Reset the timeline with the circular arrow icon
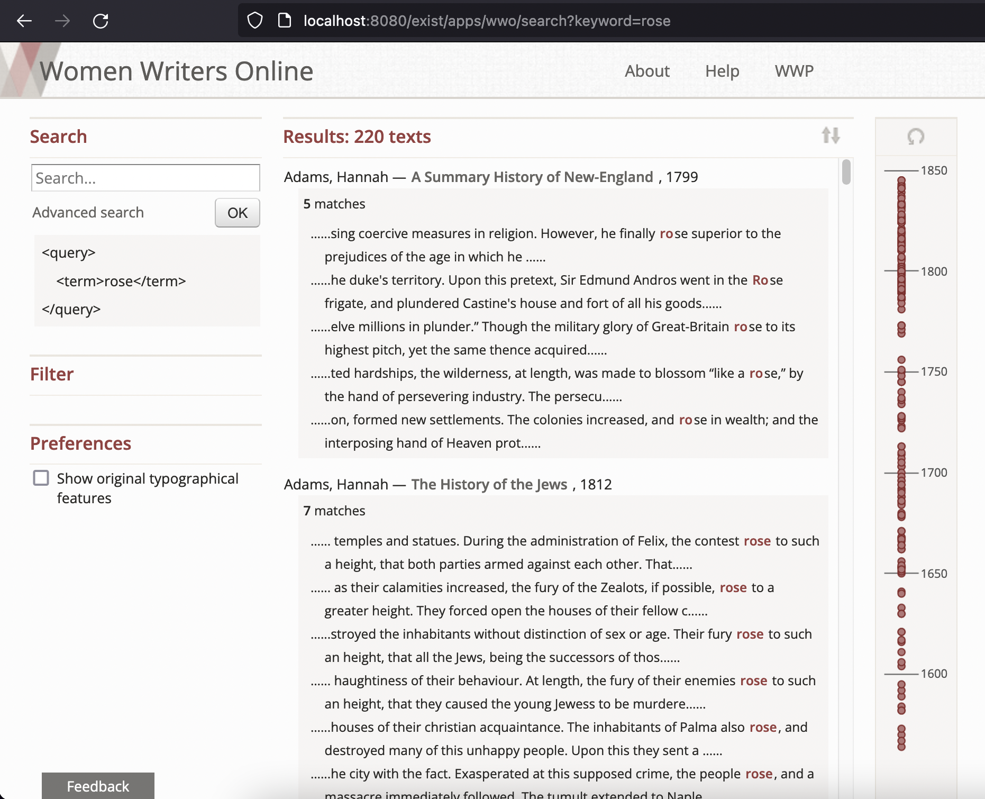 coord(916,137)
